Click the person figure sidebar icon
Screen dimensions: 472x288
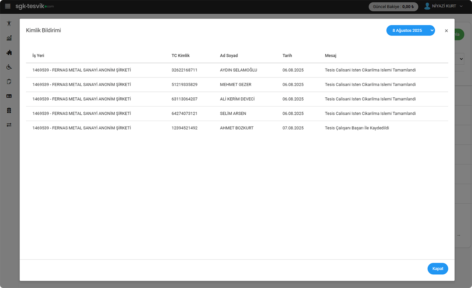point(9,24)
